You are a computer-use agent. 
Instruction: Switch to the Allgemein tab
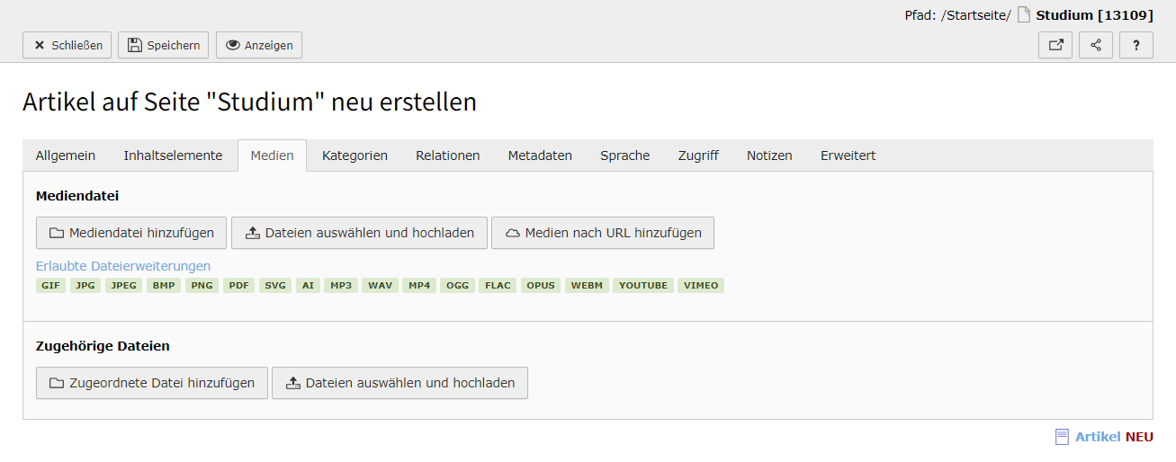click(66, 155)
